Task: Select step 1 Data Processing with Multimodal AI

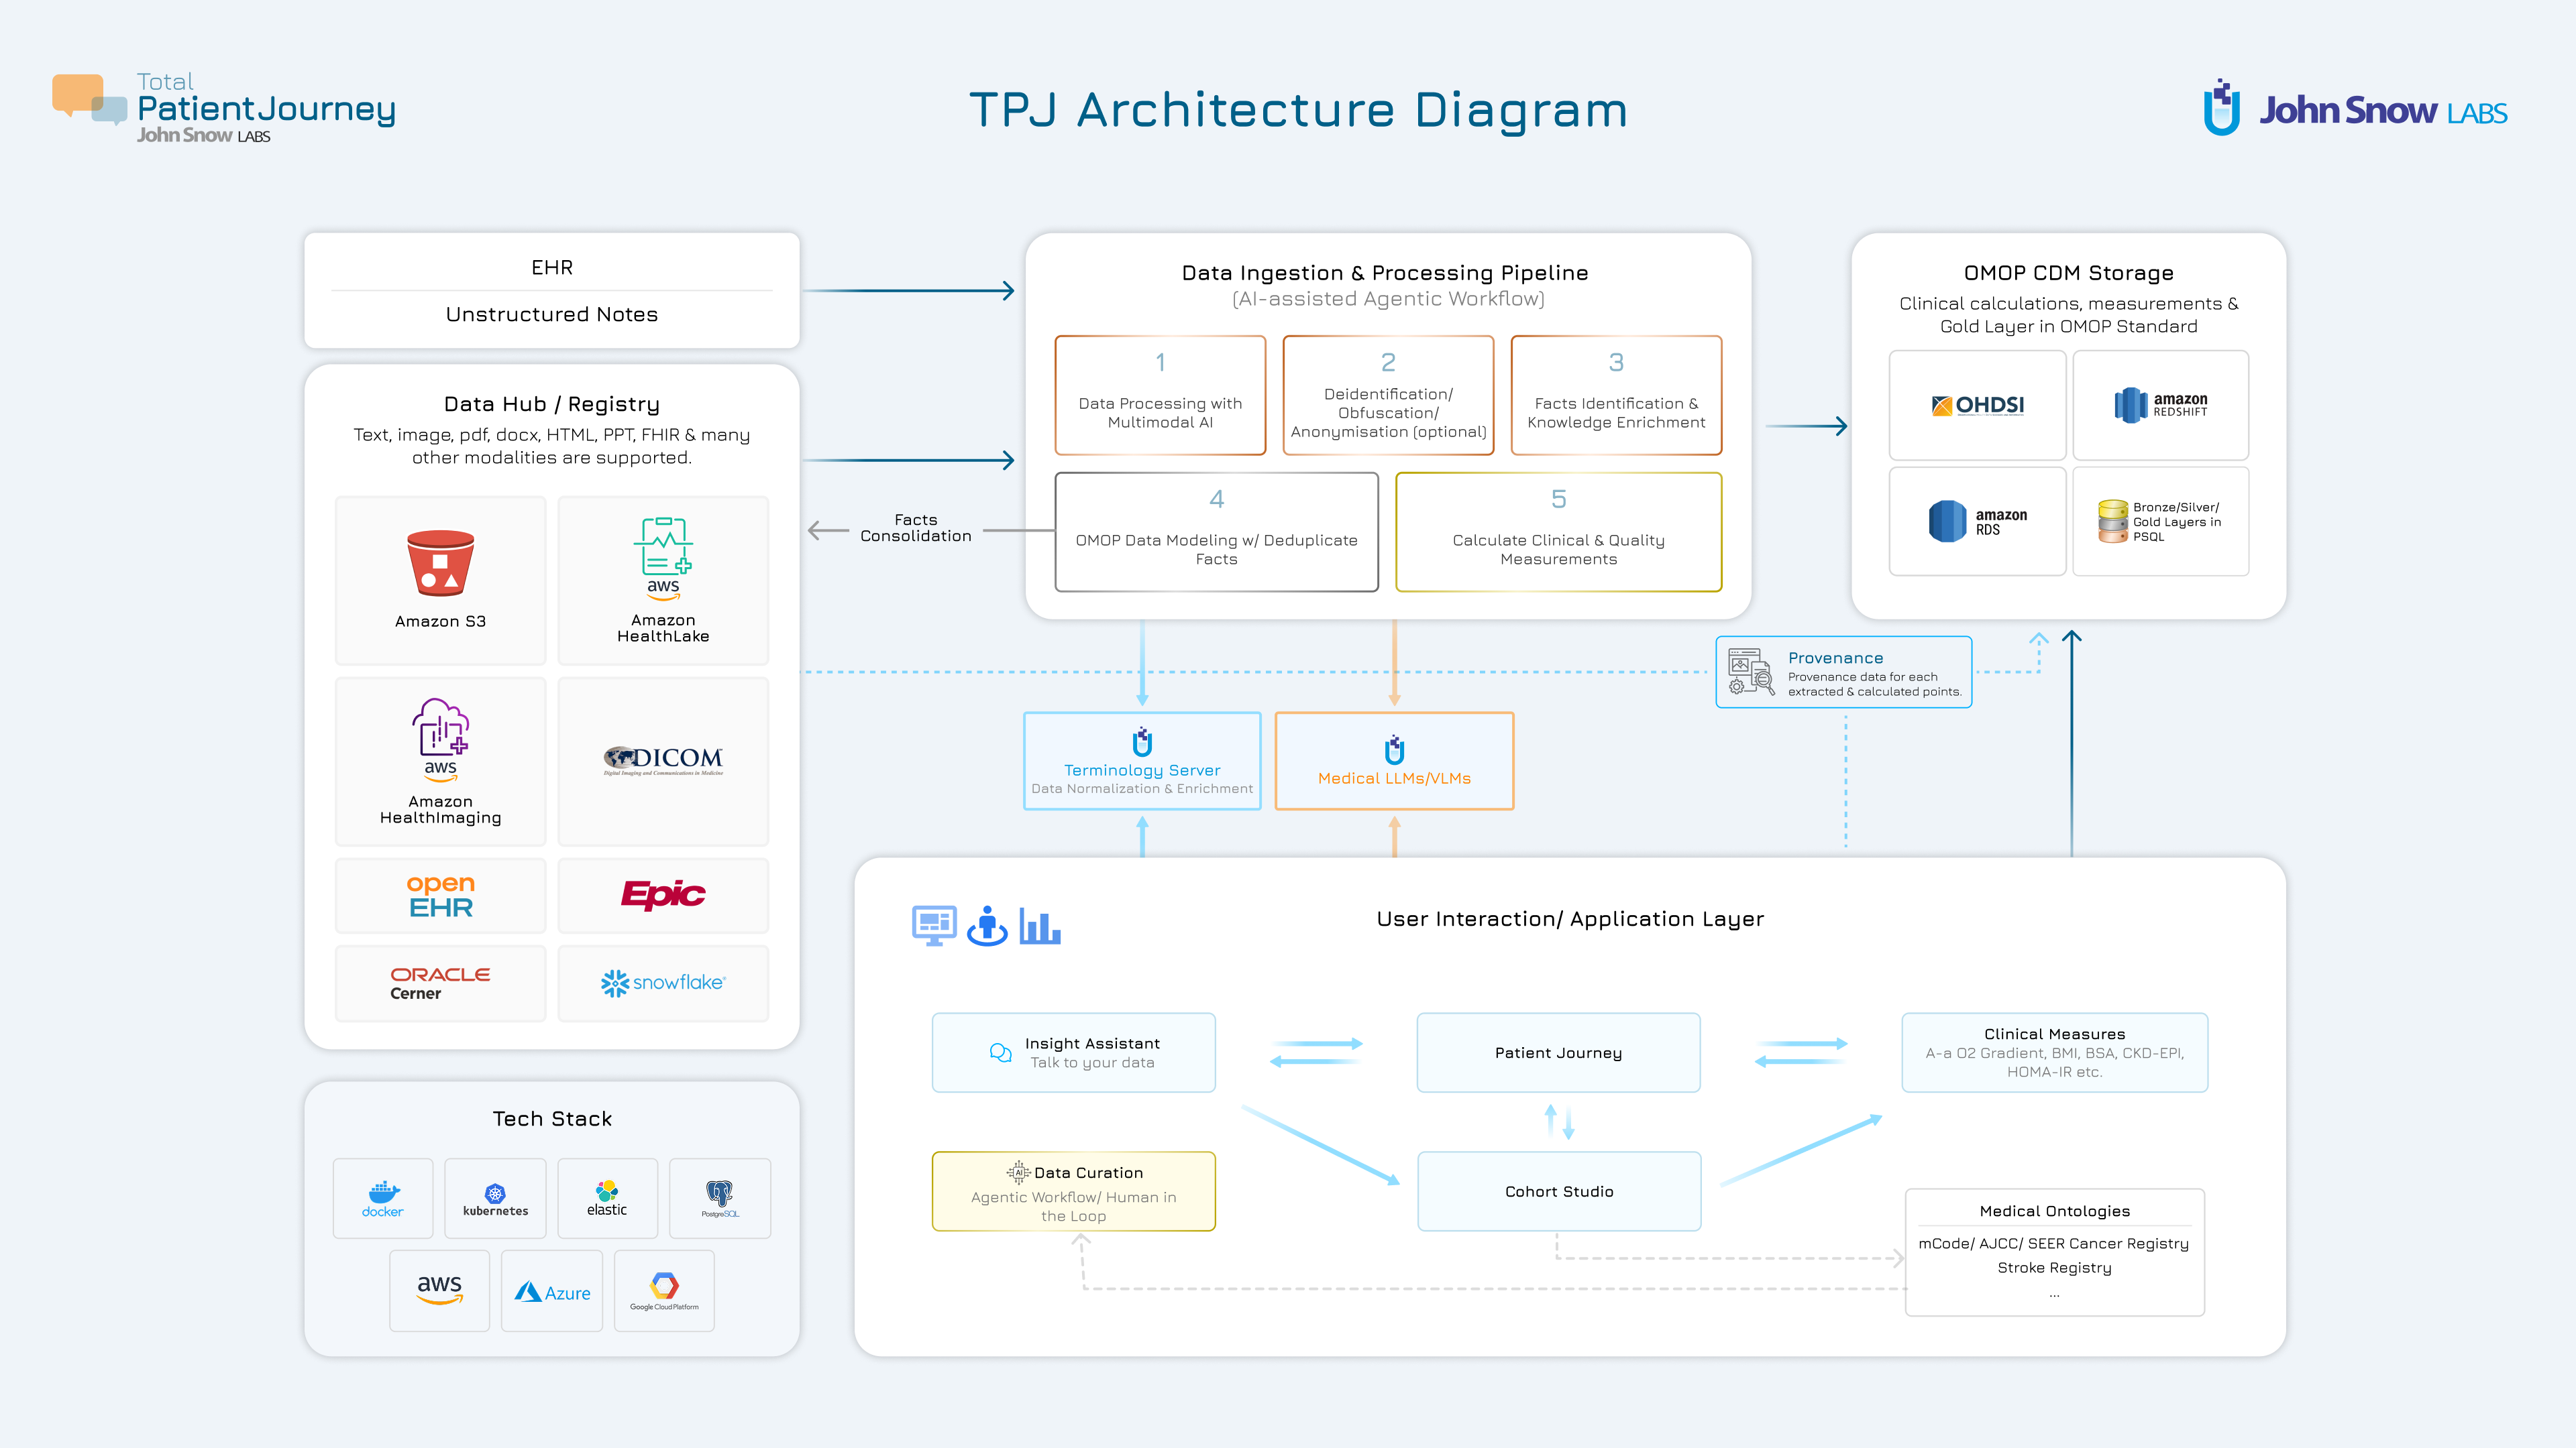Action: click(1160, 396)
